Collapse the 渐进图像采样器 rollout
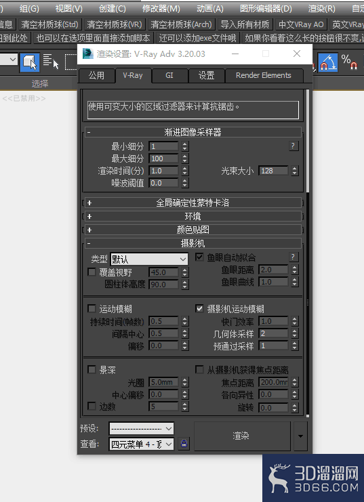The width and height of the screenshot is (364, 502). (193, 132)
